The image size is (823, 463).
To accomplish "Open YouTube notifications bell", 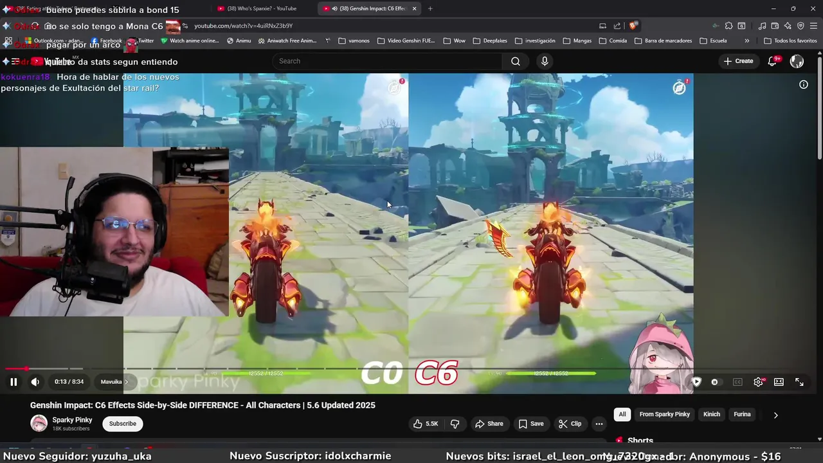I will click(x=773, y=61).
